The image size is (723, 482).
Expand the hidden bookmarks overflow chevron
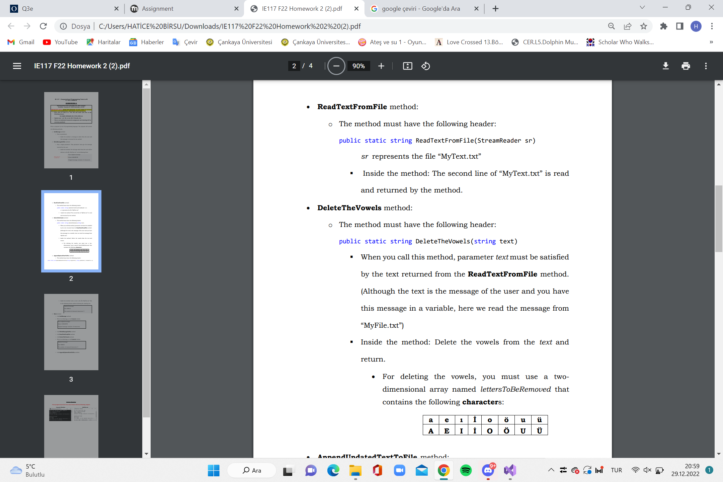[711, 42]
